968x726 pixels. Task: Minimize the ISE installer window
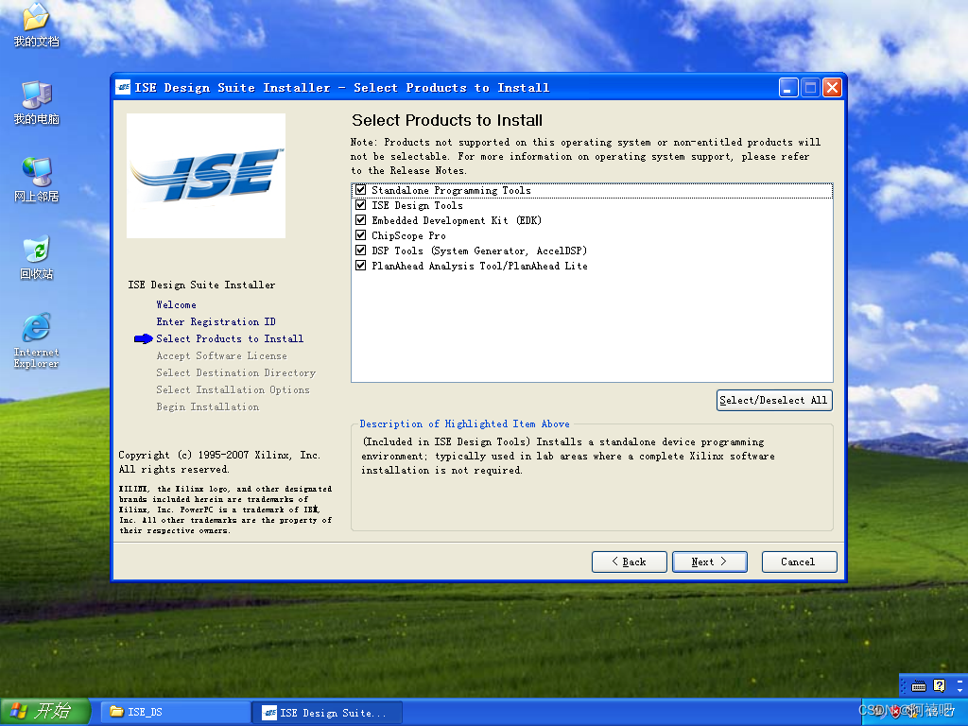tap(787, 88)
